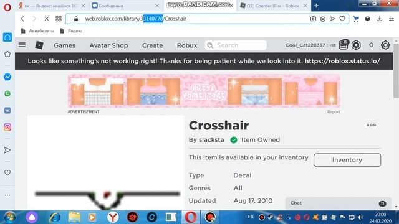Open the Roblox settings gear
Viewport: 399px width, 224px height.
[x=385, y=45]
